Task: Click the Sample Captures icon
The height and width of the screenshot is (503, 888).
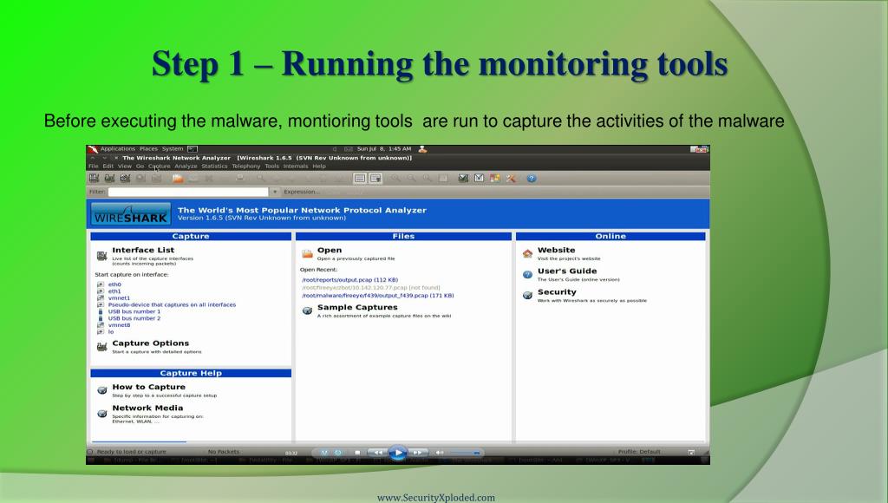Action: (308, 310)
